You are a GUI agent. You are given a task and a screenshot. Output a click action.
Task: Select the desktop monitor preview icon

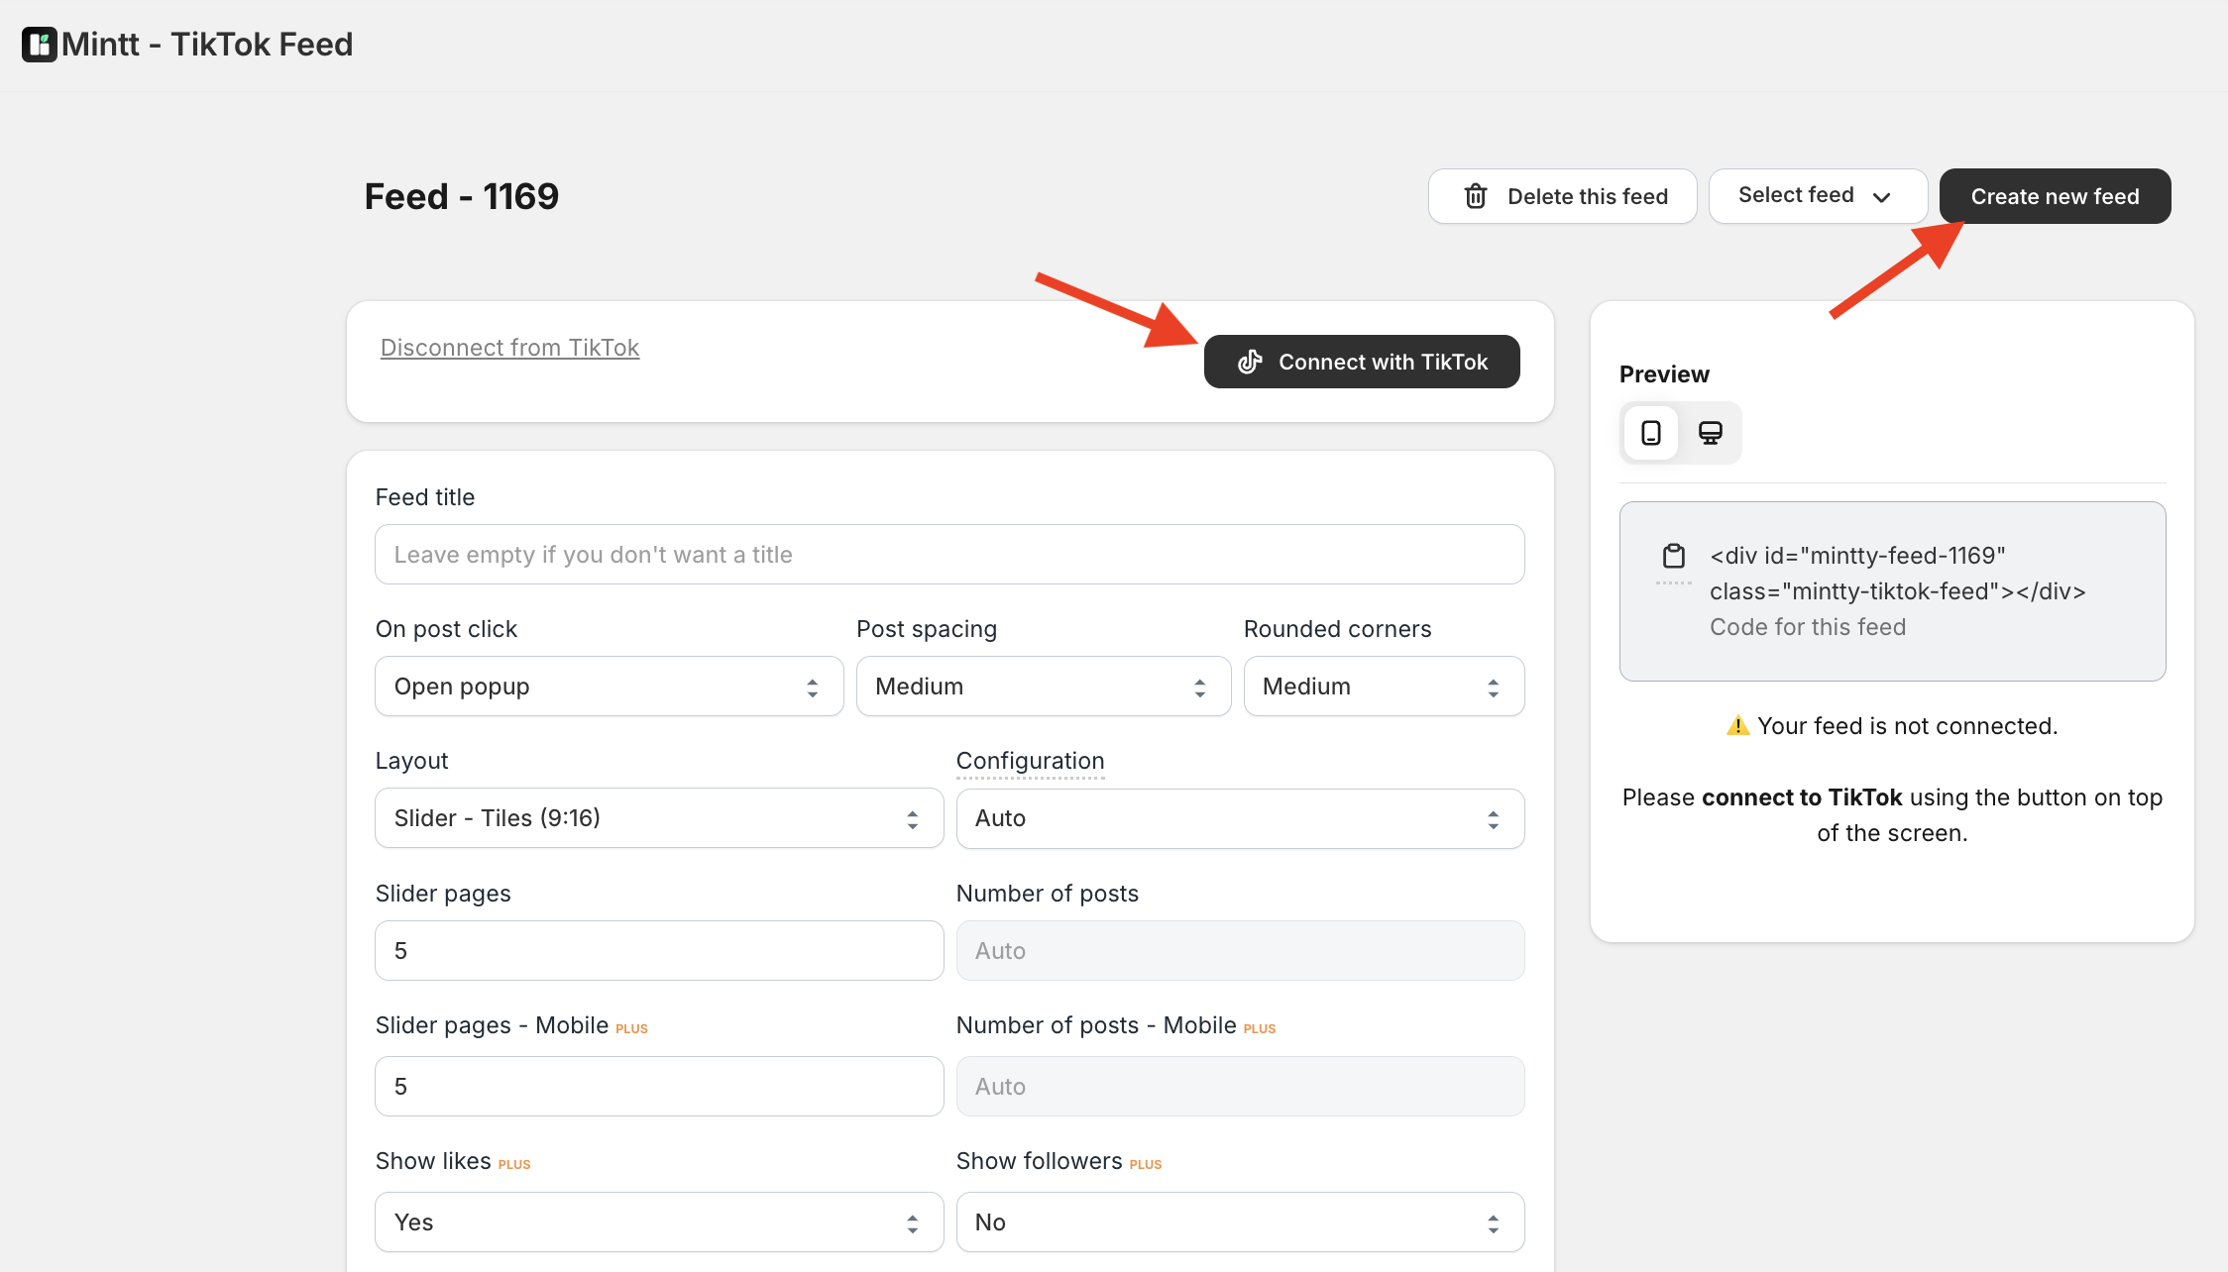[x=1709, y=432]
